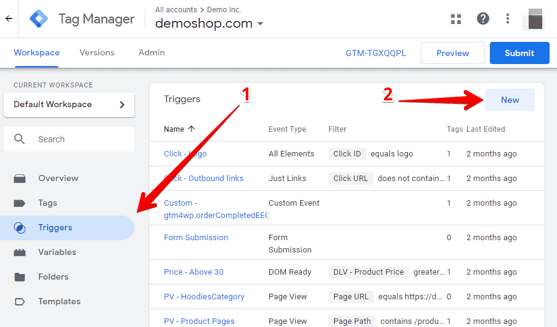
Task: Sort triggers by Name column arrow
Action: pos(192,129)
